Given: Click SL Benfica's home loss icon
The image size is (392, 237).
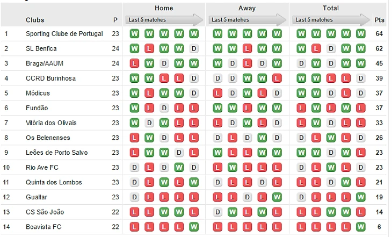Looking at the screenshot, I should [149, 49].
